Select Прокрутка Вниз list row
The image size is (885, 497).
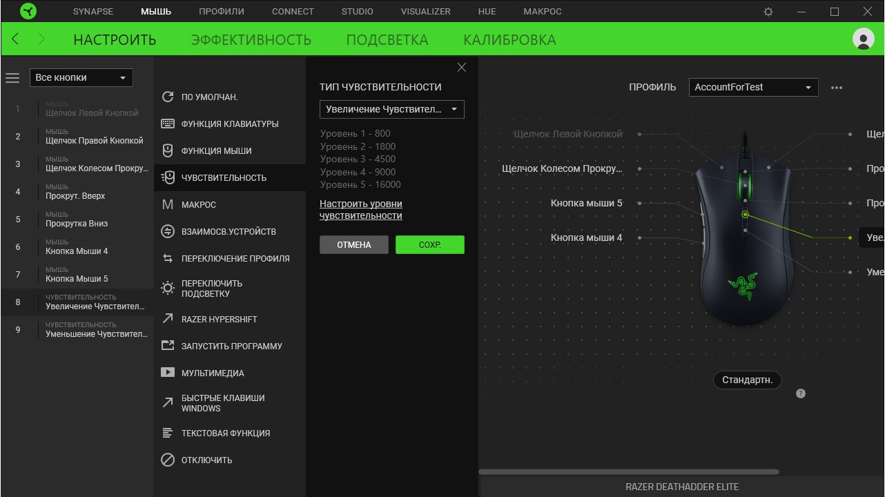pos(77,220)
